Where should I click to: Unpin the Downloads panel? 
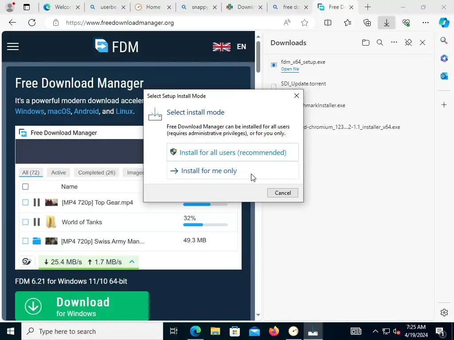408,43
